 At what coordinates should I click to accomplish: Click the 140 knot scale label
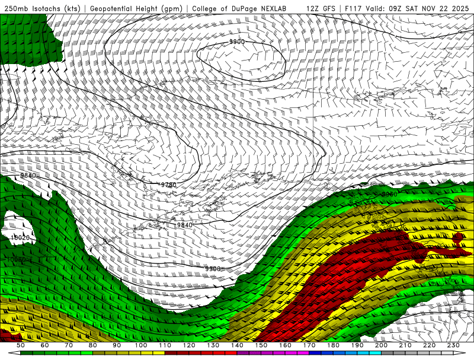pos(236,345)
